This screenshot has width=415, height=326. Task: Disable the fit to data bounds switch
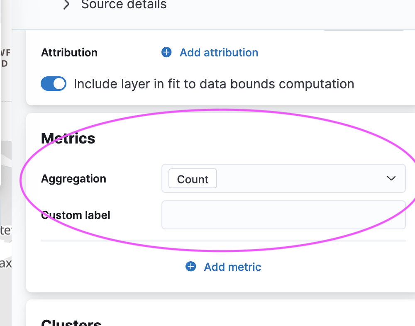[54, 84]
